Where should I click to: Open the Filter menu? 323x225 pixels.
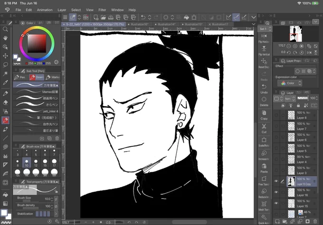102,10
